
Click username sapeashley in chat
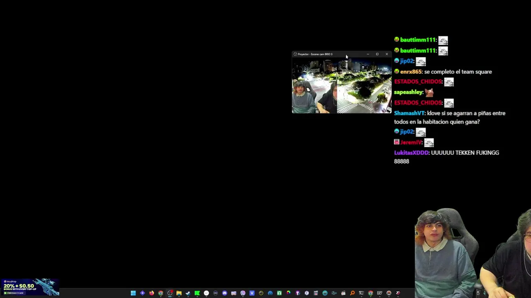(x=409, y=92)
